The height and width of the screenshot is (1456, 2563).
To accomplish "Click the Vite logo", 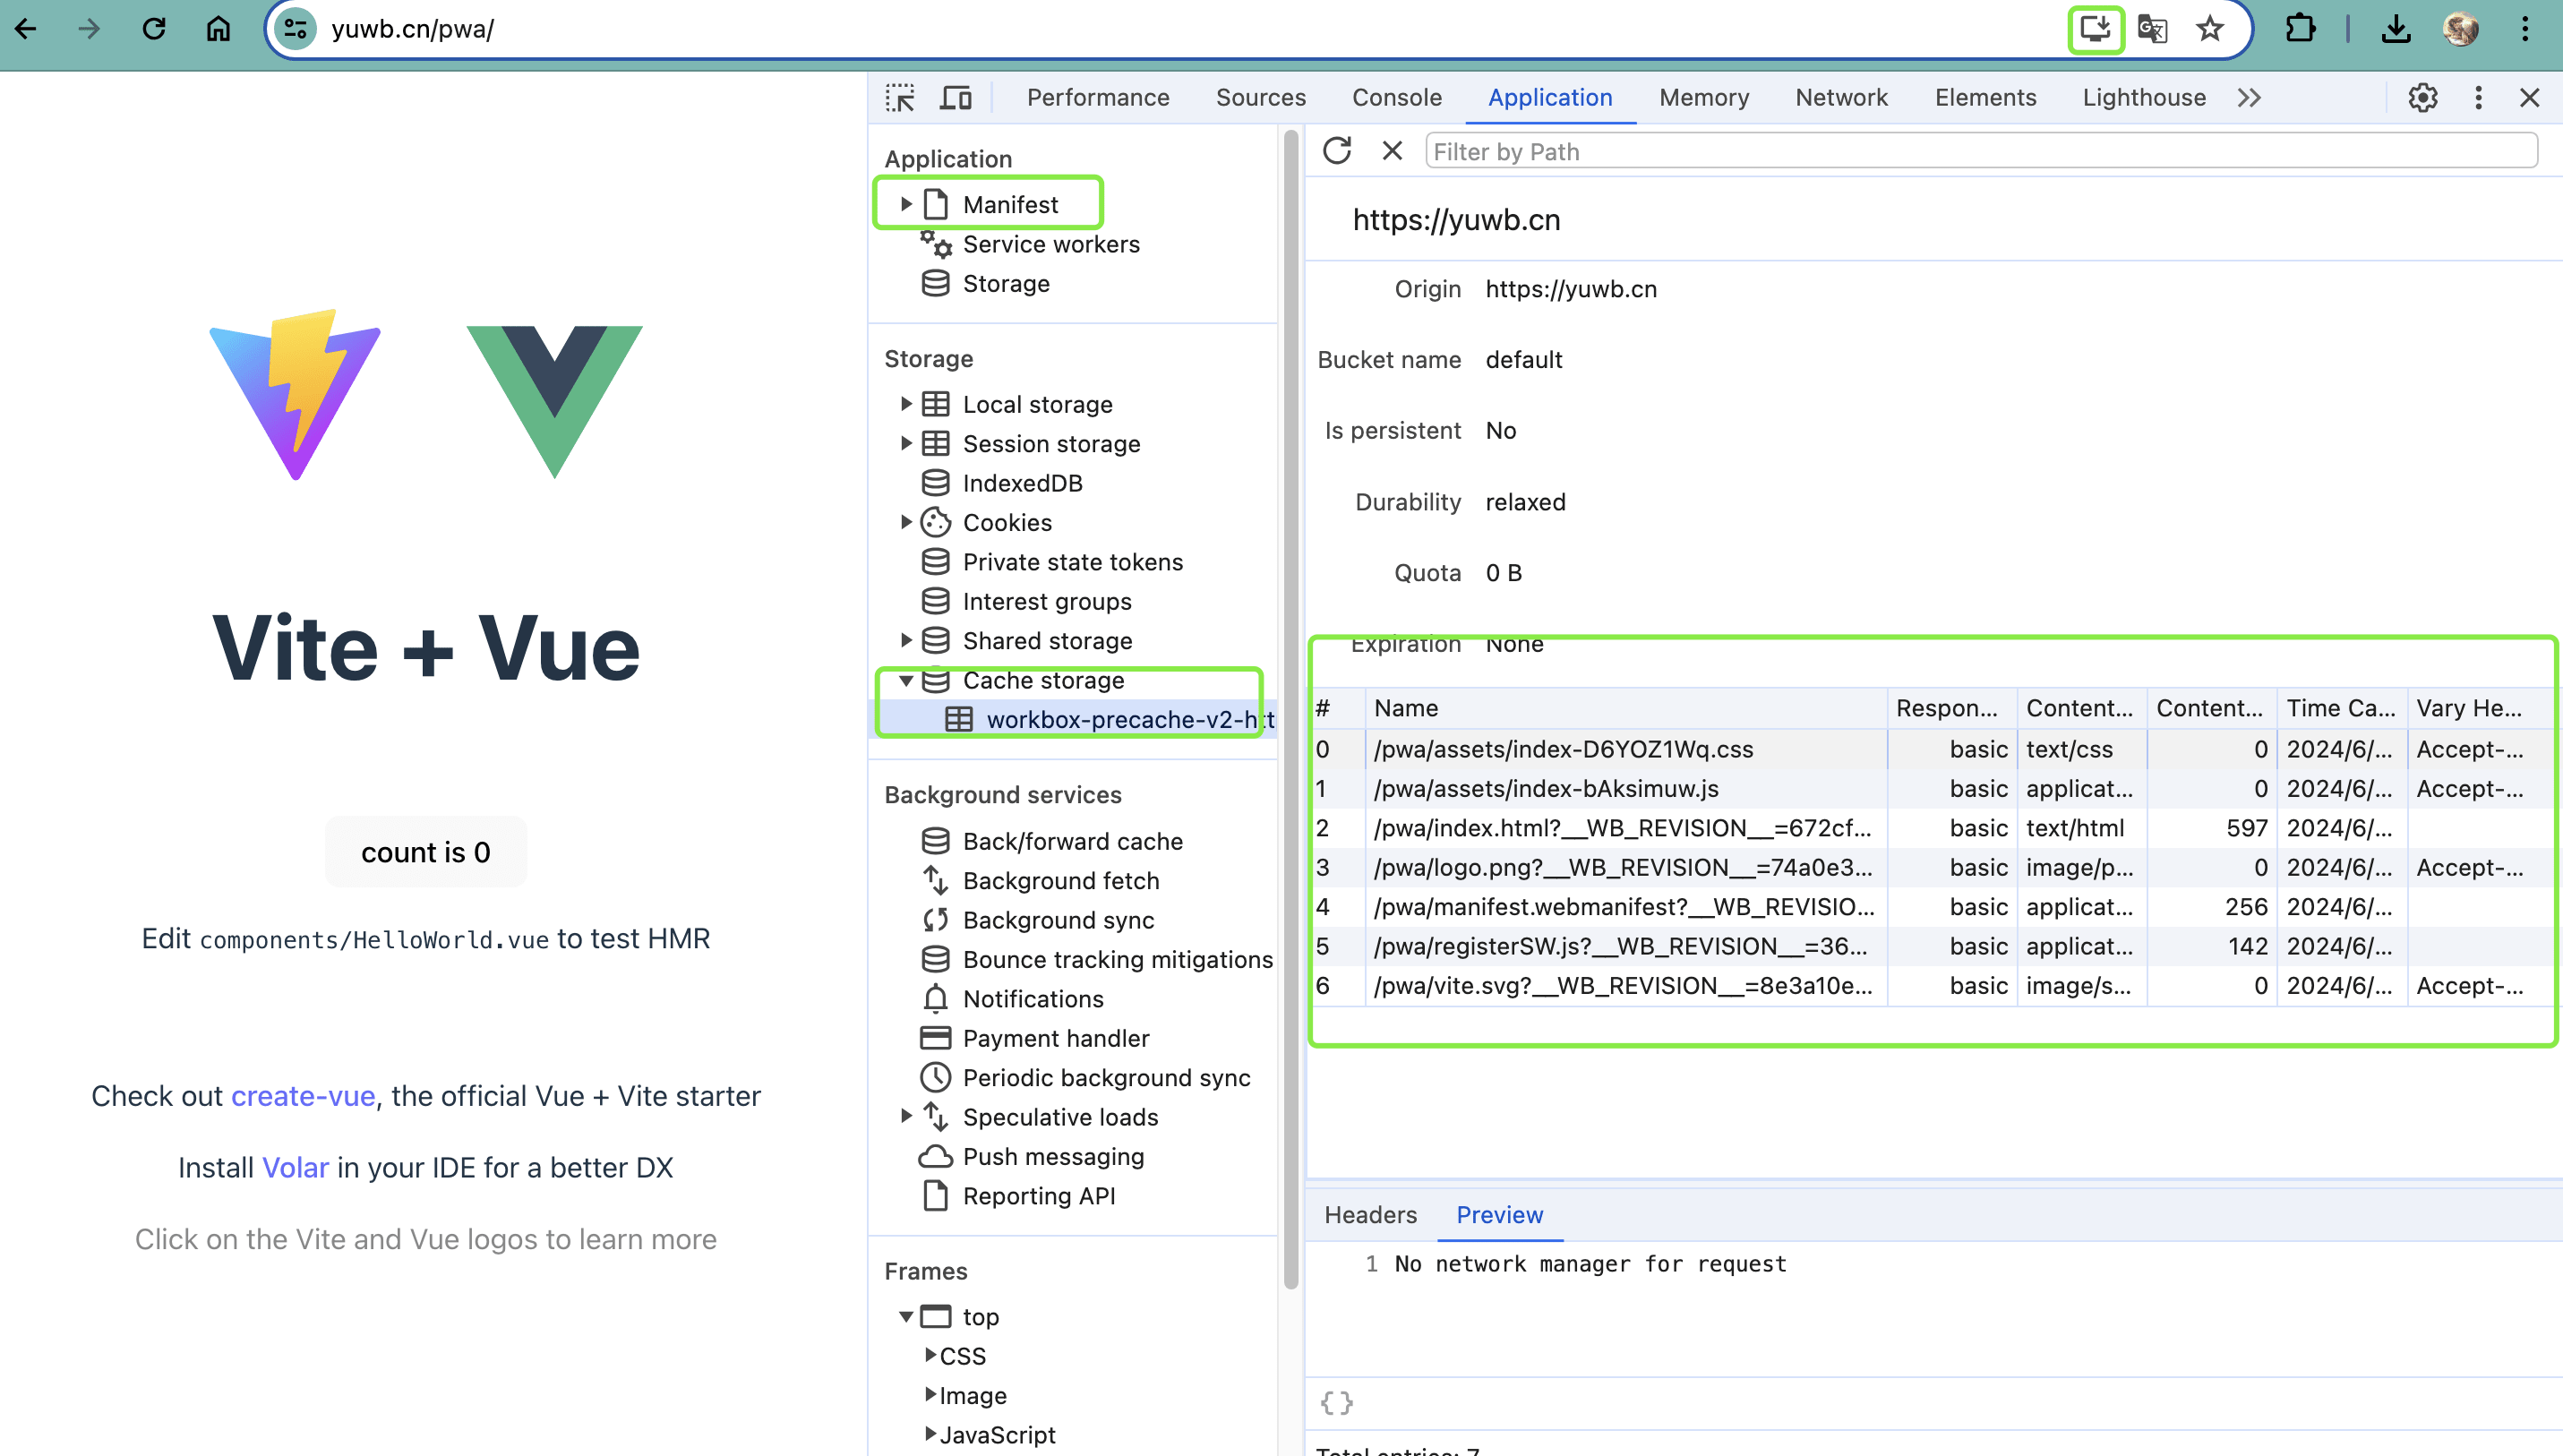I will pos(295,395).
